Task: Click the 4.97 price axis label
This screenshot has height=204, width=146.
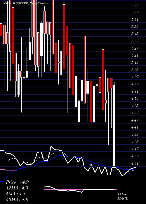Action: 135,77
